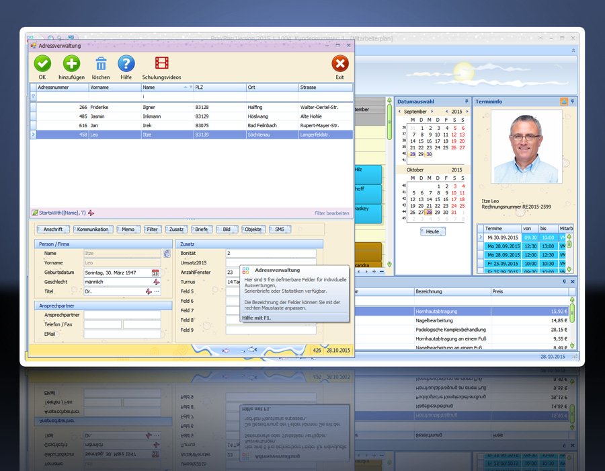Image resolution: width=605 pixels, height=471 pixels.
Task: Pin the lower price list panel
Action: [565, 282]
